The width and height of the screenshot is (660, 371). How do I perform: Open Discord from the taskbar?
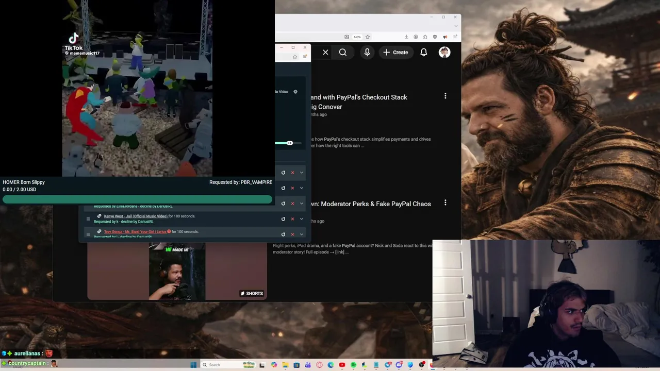[399, 365]
